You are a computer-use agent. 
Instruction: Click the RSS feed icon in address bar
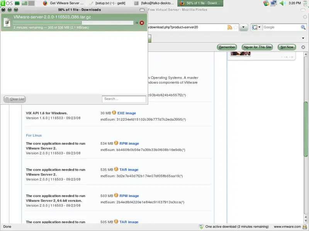coord(229,27)
